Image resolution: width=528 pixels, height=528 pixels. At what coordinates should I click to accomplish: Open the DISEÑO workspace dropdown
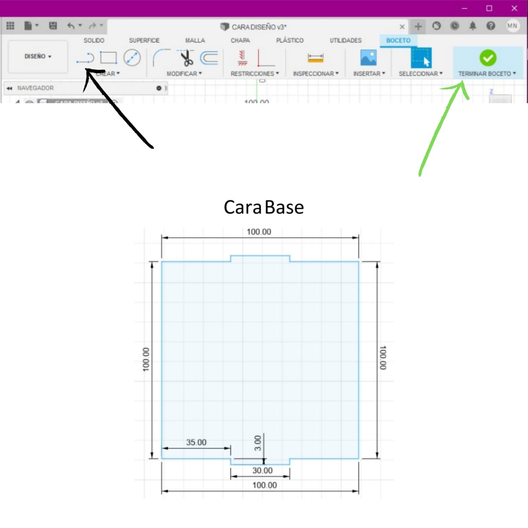38,56
